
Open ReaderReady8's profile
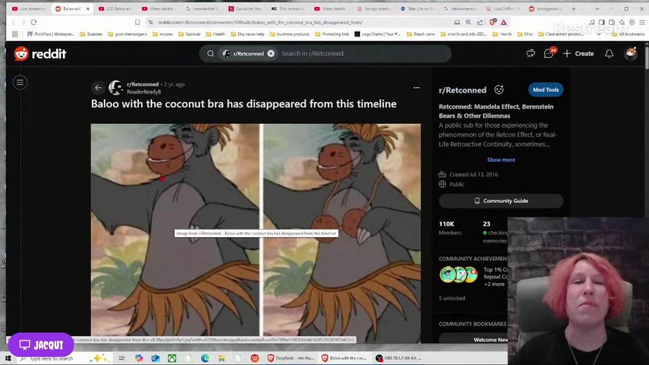(143, 92)
